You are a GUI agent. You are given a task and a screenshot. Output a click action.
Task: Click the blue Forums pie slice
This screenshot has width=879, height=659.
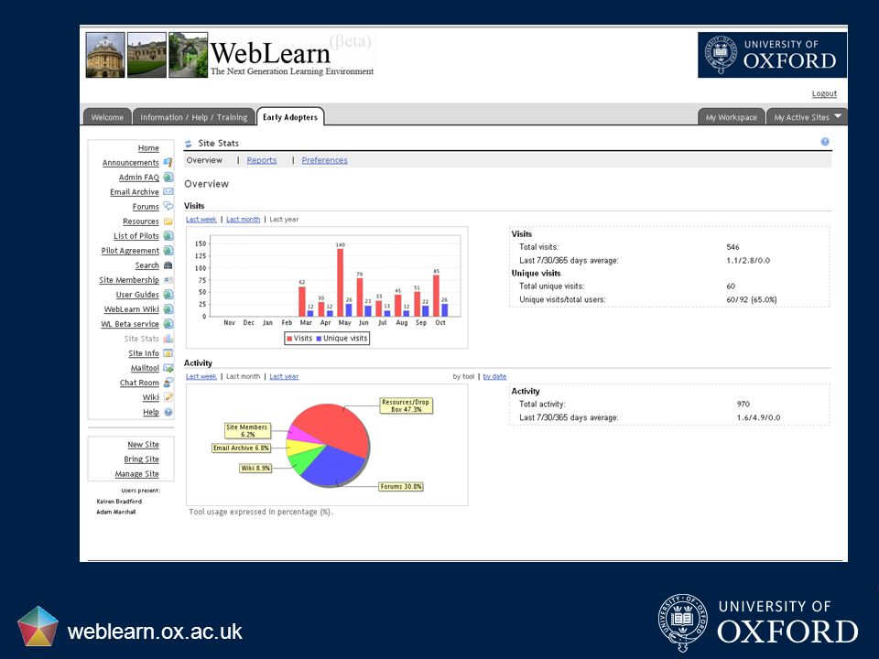(331, 466)
